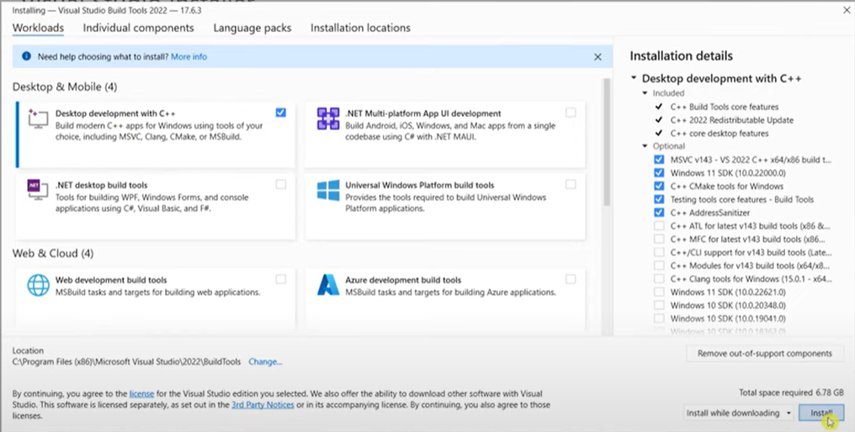855x432 pixels.
Task: Collapse the Included components section
Action: [x=645, y=93]
